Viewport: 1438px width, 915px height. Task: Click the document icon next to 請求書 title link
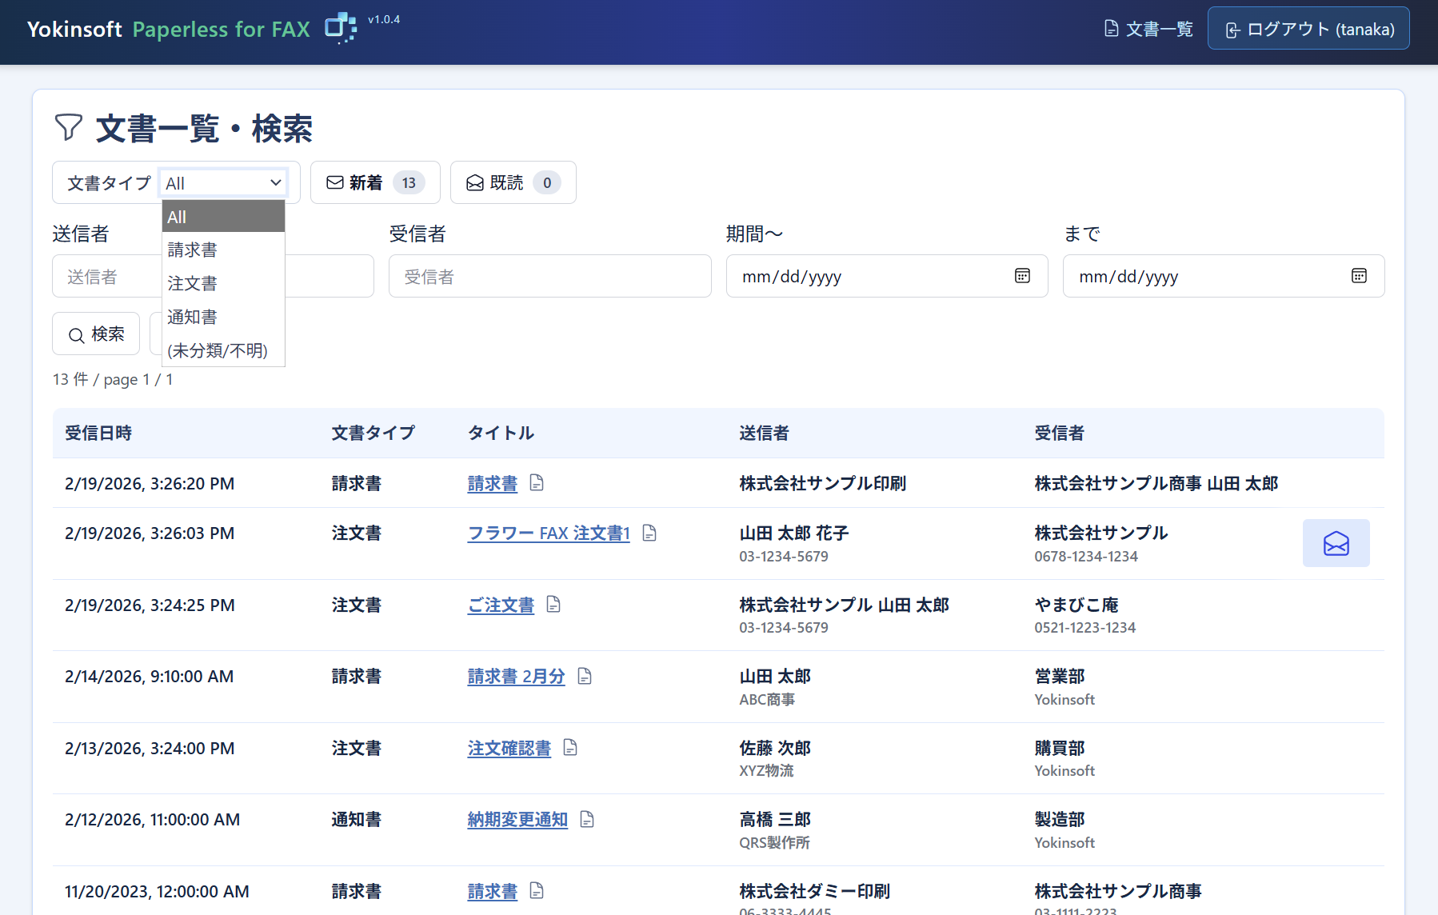(537, 483)
